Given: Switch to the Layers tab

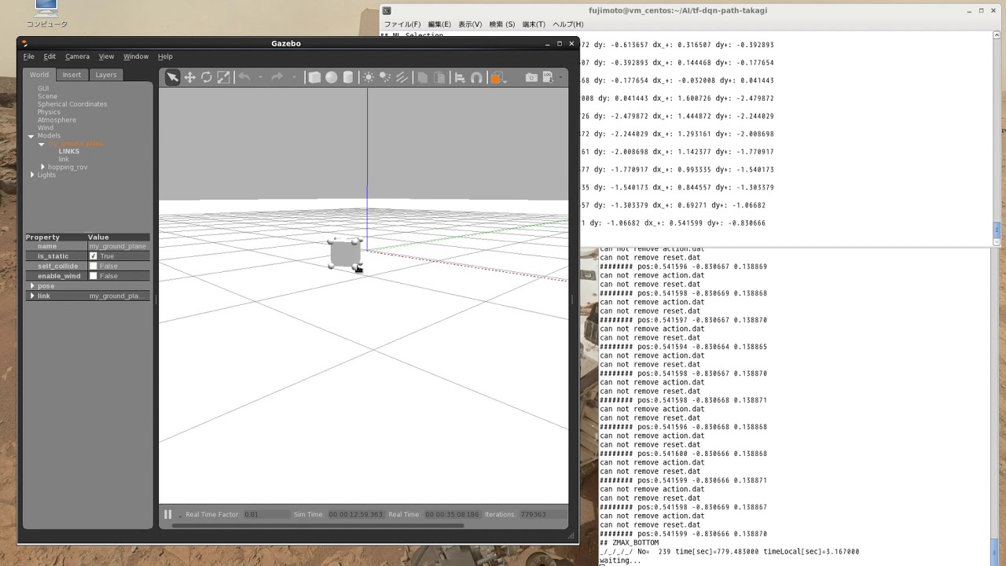Looking at the screenshot, I should pos(106,75).
